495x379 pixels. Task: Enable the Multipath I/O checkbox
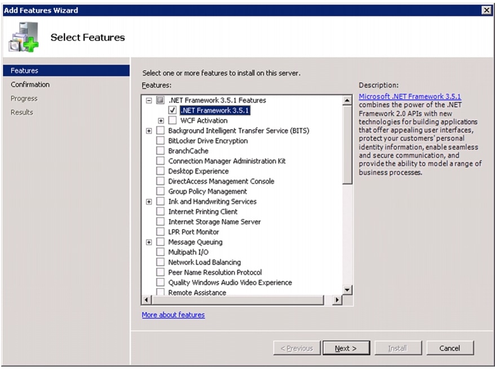(160, 252)
